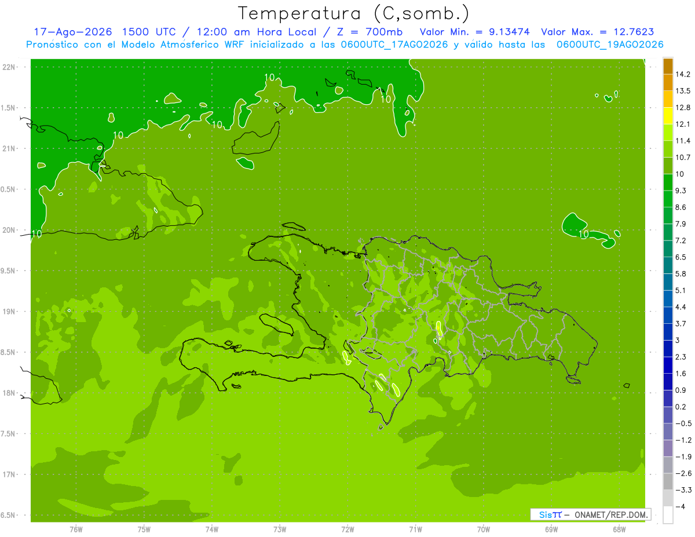Click the "-3.3" color scale value
The image size is (695, 537).
point(683,490)
